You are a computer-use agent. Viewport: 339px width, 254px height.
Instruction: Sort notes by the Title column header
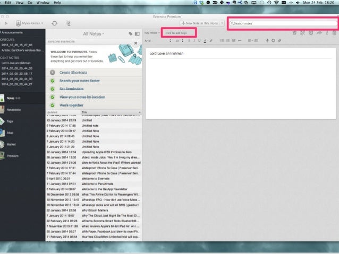pyautogui.click(x=111, y=112)
